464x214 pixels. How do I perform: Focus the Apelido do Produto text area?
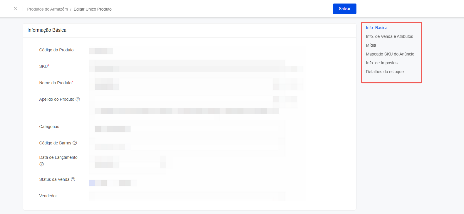coord(187,105)
